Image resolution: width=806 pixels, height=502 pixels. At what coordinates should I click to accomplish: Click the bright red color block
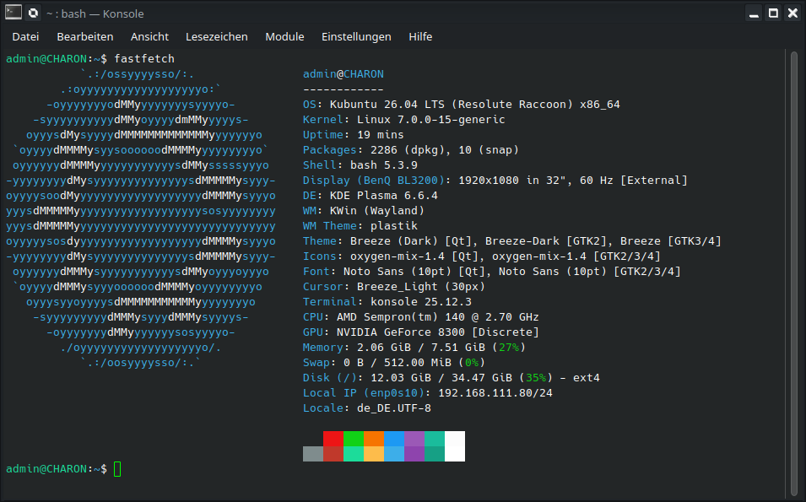point(333,438)
